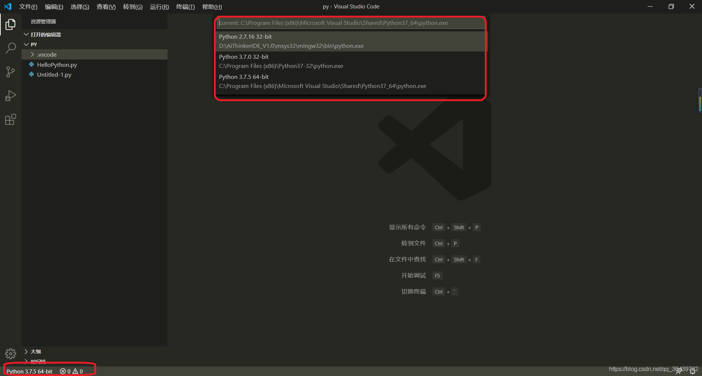The height and width of the screenshot is (376, 702).
Task: Minimize the VS Code window
Action: 650,7
